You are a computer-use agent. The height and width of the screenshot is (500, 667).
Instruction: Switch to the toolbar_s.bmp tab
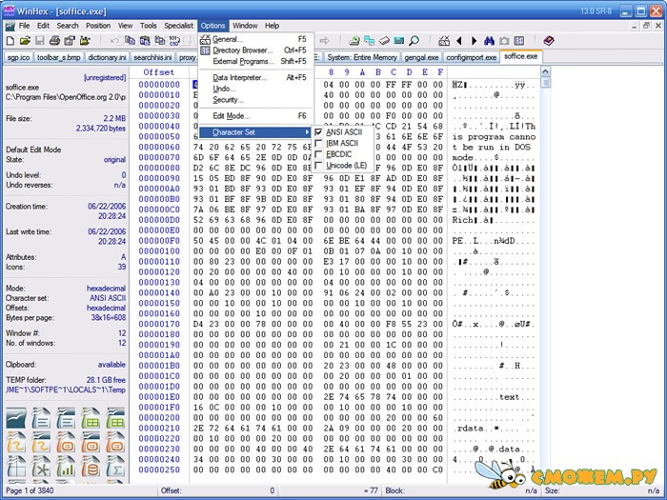pos(59,57)
